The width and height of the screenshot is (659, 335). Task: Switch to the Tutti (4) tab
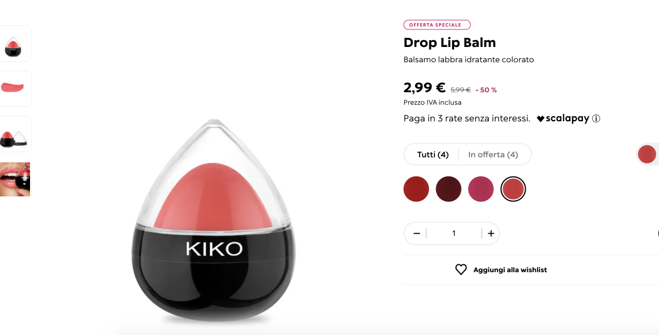tap(433, 154)
